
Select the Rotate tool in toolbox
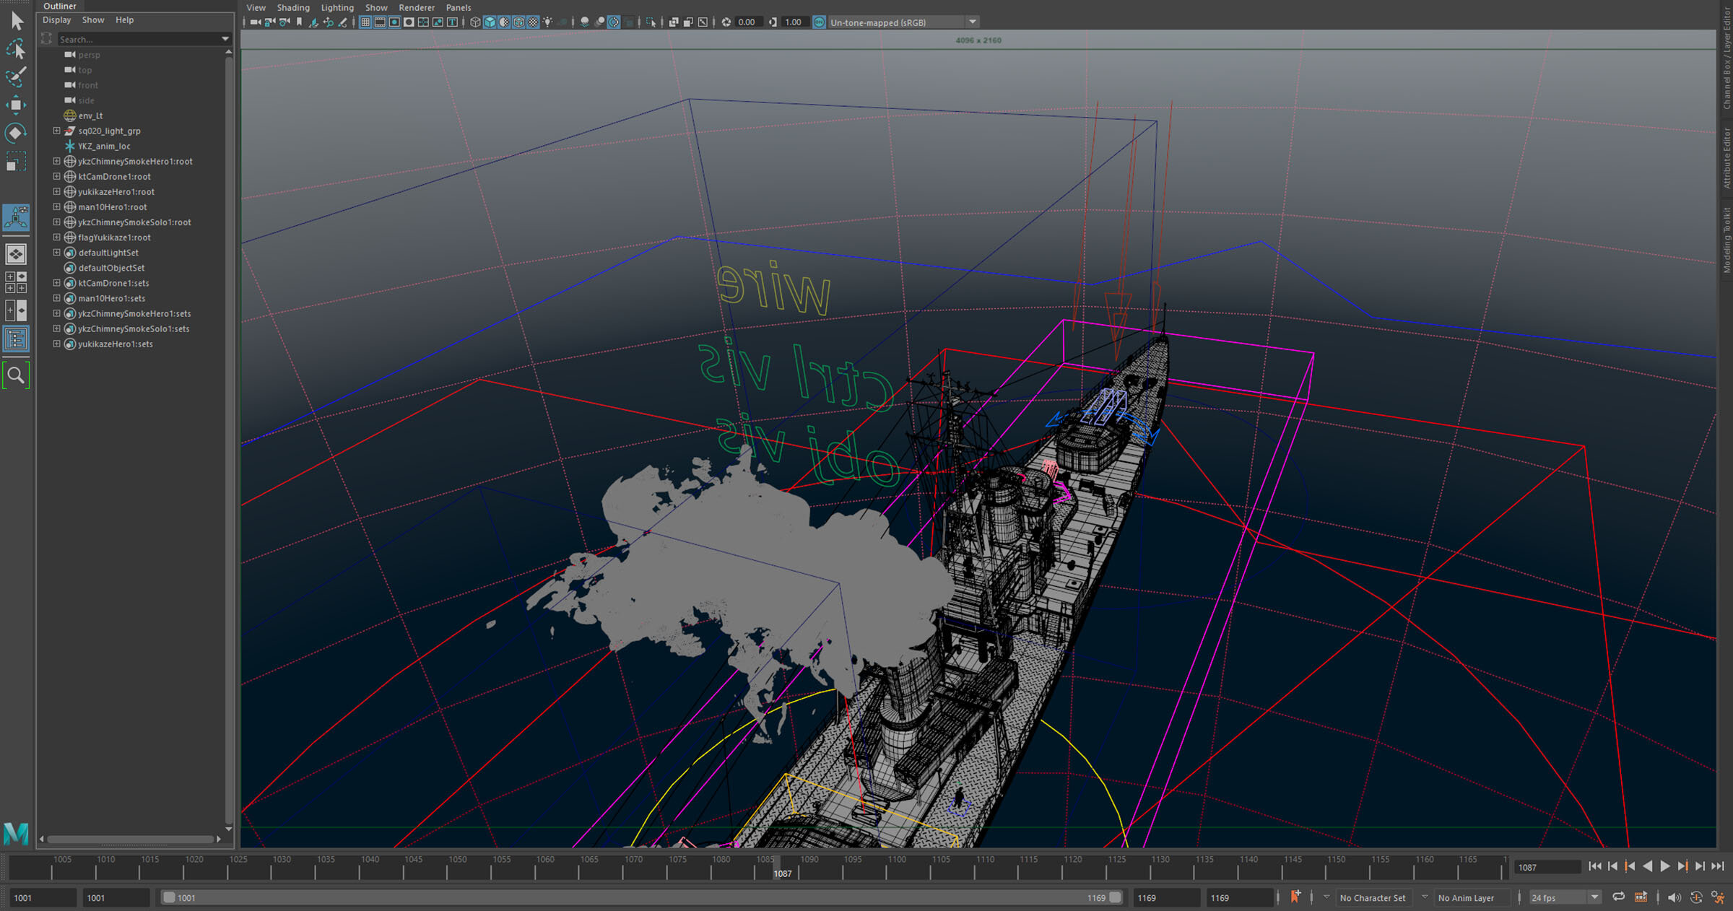coord(15,134)
